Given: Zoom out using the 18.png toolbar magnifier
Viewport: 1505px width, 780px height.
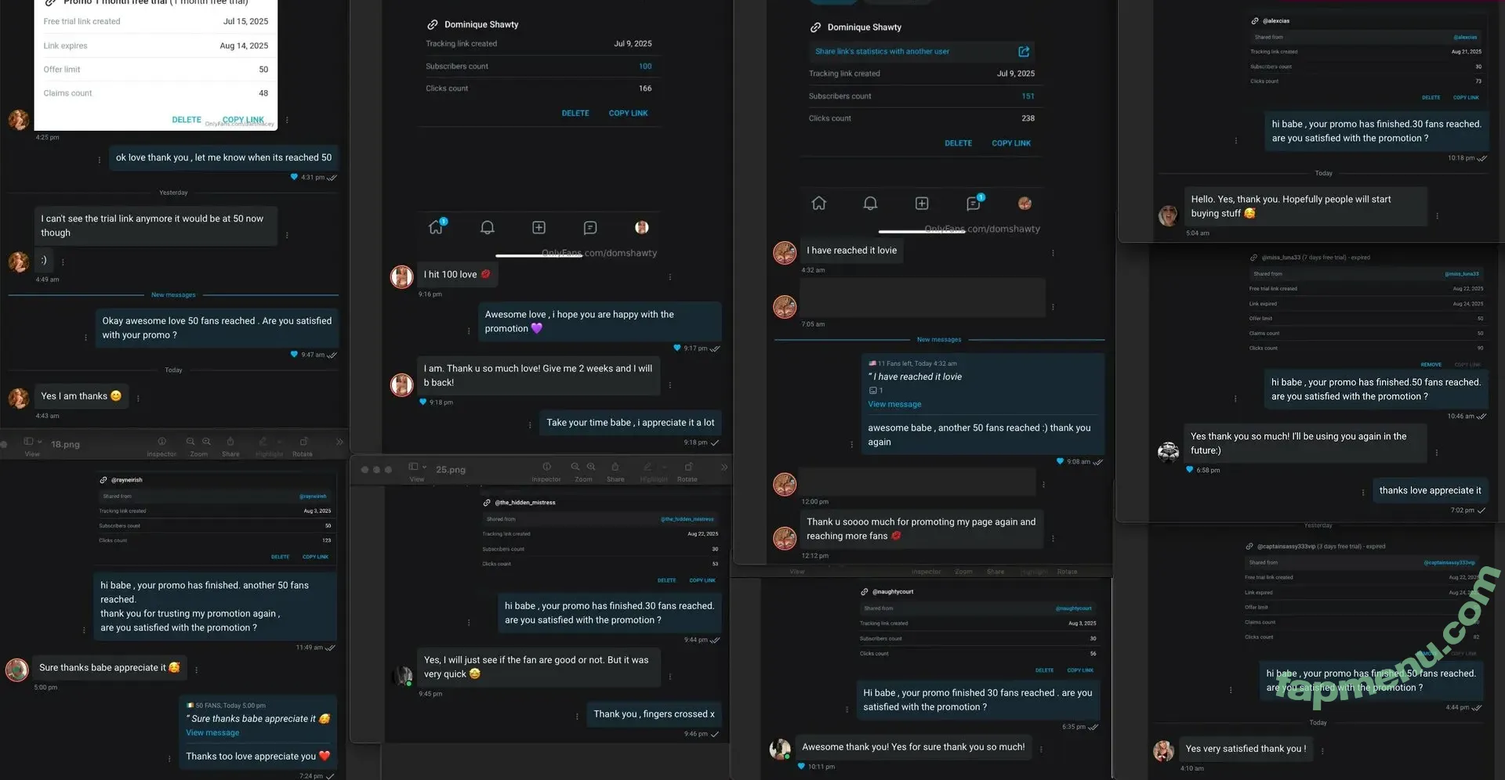Looking at the screenshot, I should 190,442.
